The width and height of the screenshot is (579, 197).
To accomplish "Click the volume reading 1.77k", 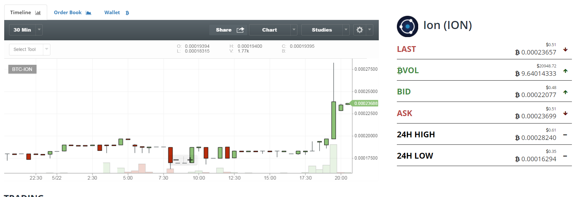I will click(x=243, y=51).
